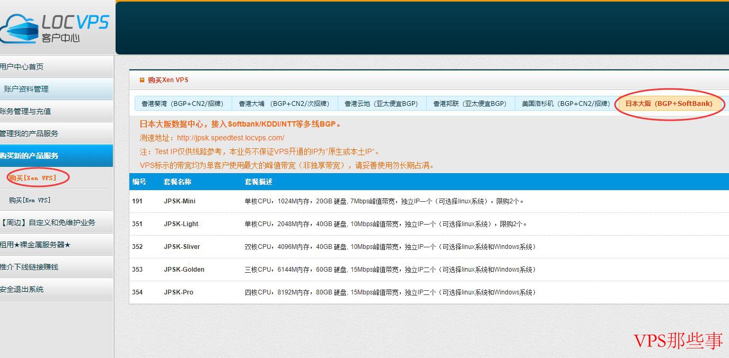Image resolution: width=729 pixels, height=358 pixels.
Task: Select the JPSK-Golden plan name
Action: click(184, 270)
